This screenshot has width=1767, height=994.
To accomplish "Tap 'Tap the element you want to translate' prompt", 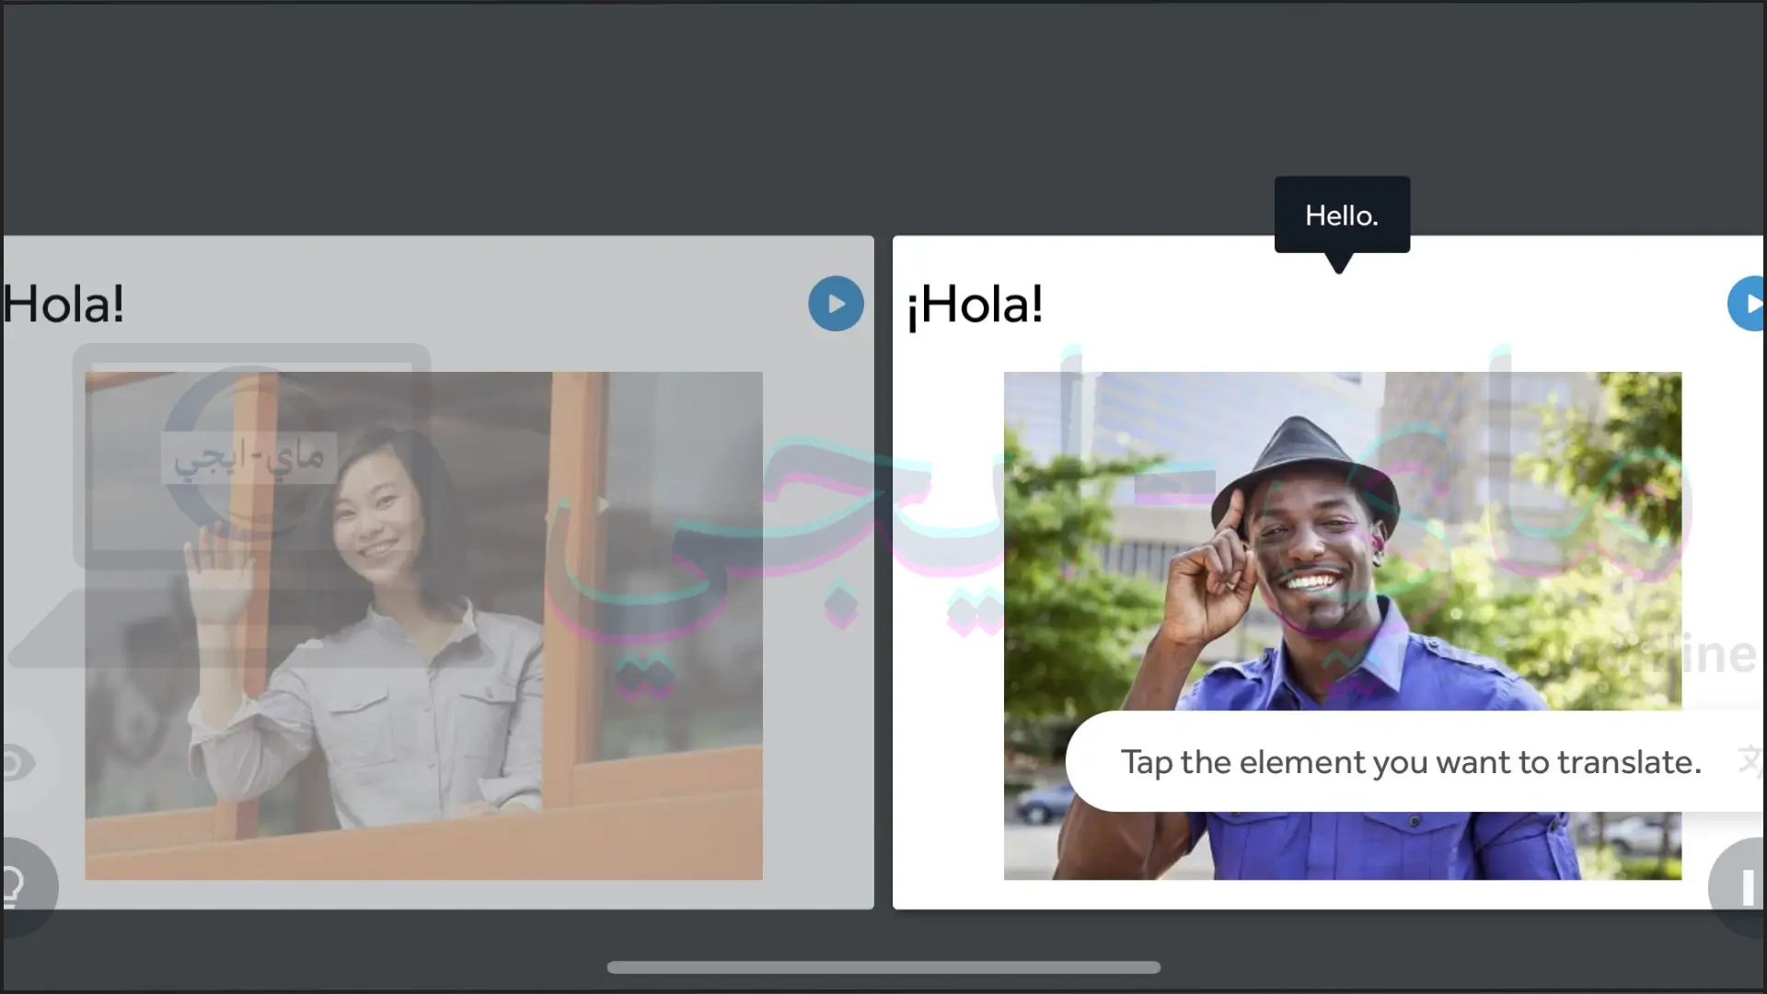I will [1412, 762].
